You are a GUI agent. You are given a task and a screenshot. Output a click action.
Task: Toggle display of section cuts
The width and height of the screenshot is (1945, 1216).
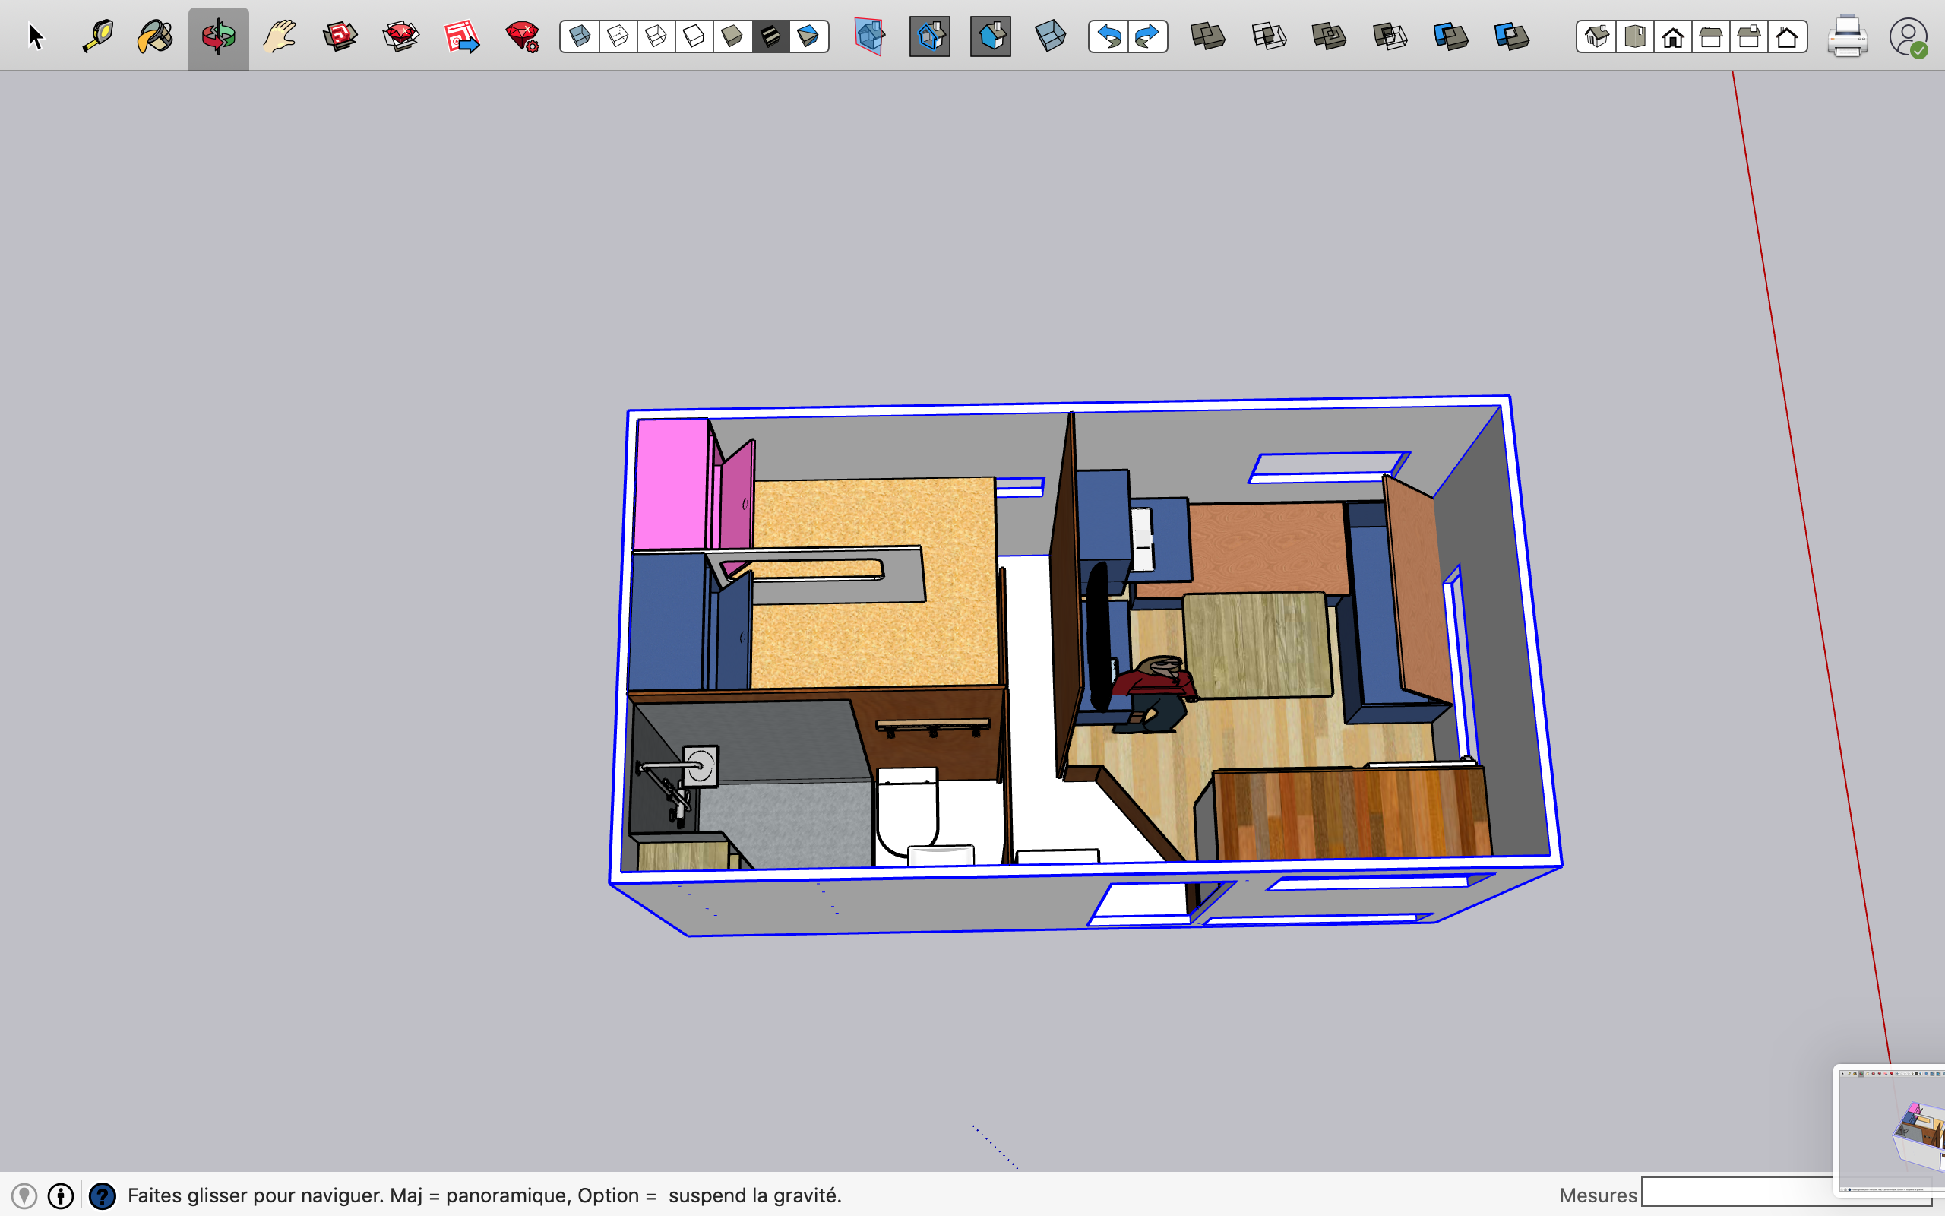pos(990,37)
